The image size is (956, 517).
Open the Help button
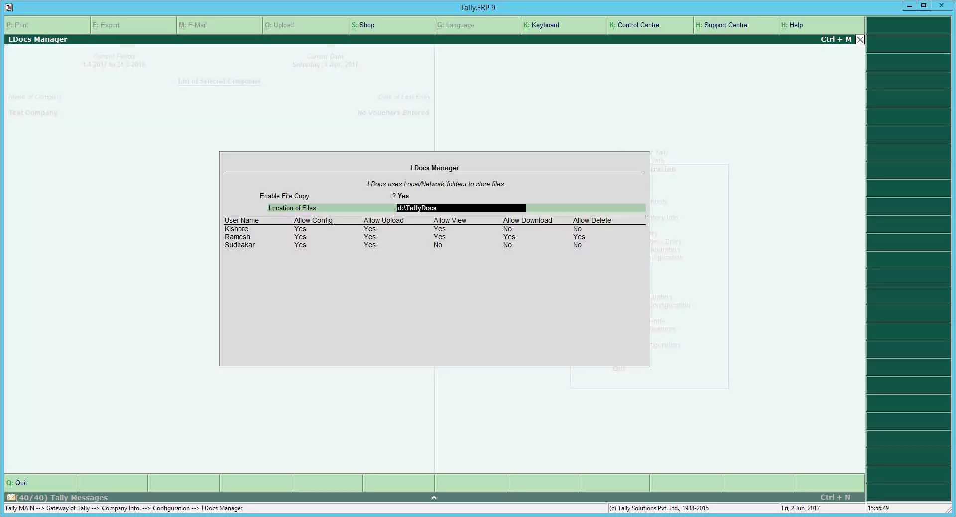coord(822,25)
